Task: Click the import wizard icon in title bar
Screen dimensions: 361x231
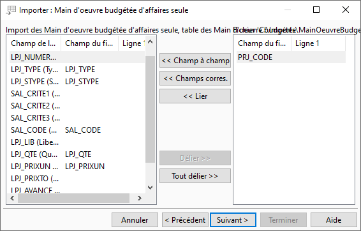Action: pos(11,10)
